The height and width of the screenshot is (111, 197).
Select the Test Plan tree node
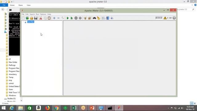pos(30,22)
